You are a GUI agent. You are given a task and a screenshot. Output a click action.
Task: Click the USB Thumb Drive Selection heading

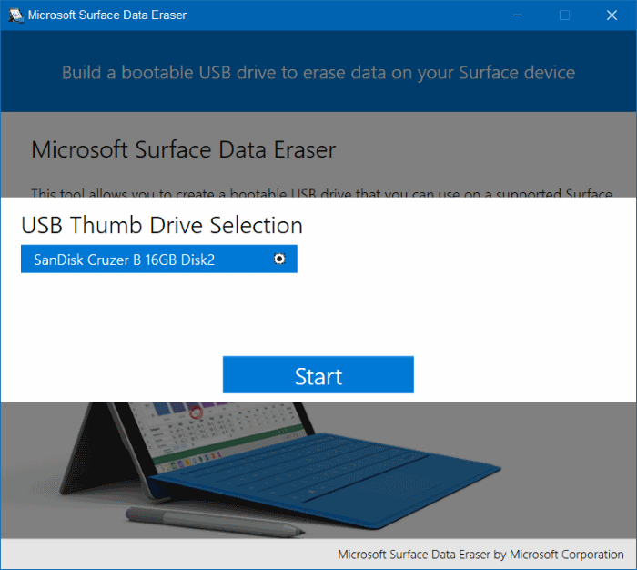(x=162, y=225)
